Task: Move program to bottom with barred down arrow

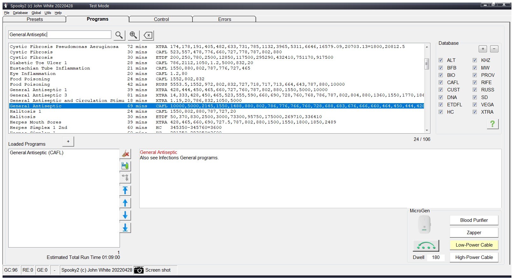Action: pos(125,228)
